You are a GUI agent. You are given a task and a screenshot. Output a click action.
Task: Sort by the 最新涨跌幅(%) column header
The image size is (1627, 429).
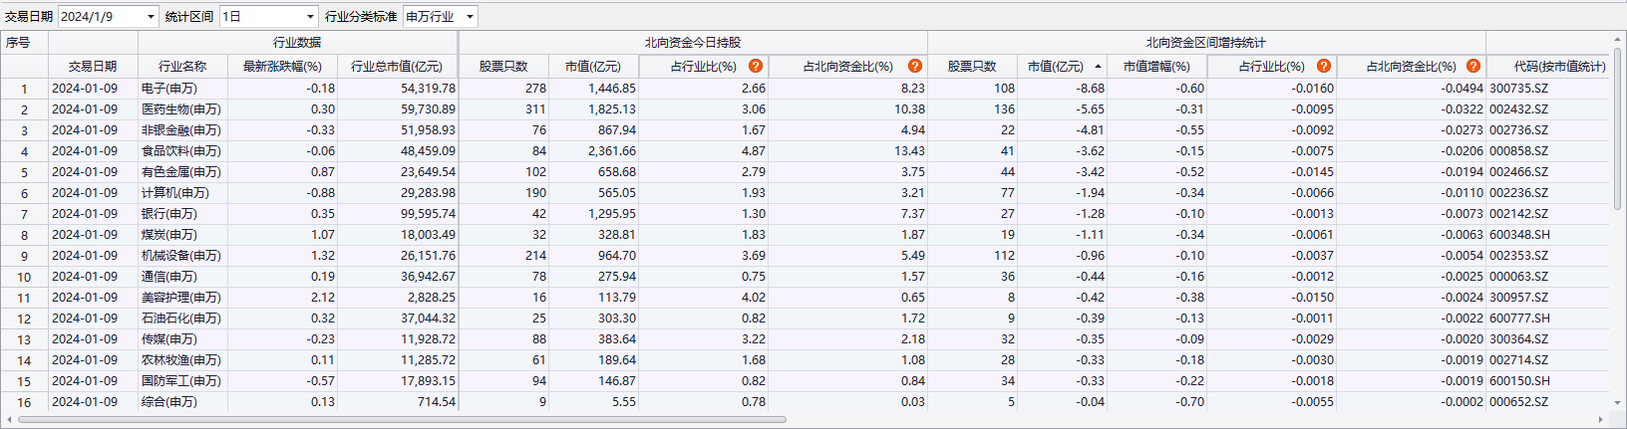[282, 67]
